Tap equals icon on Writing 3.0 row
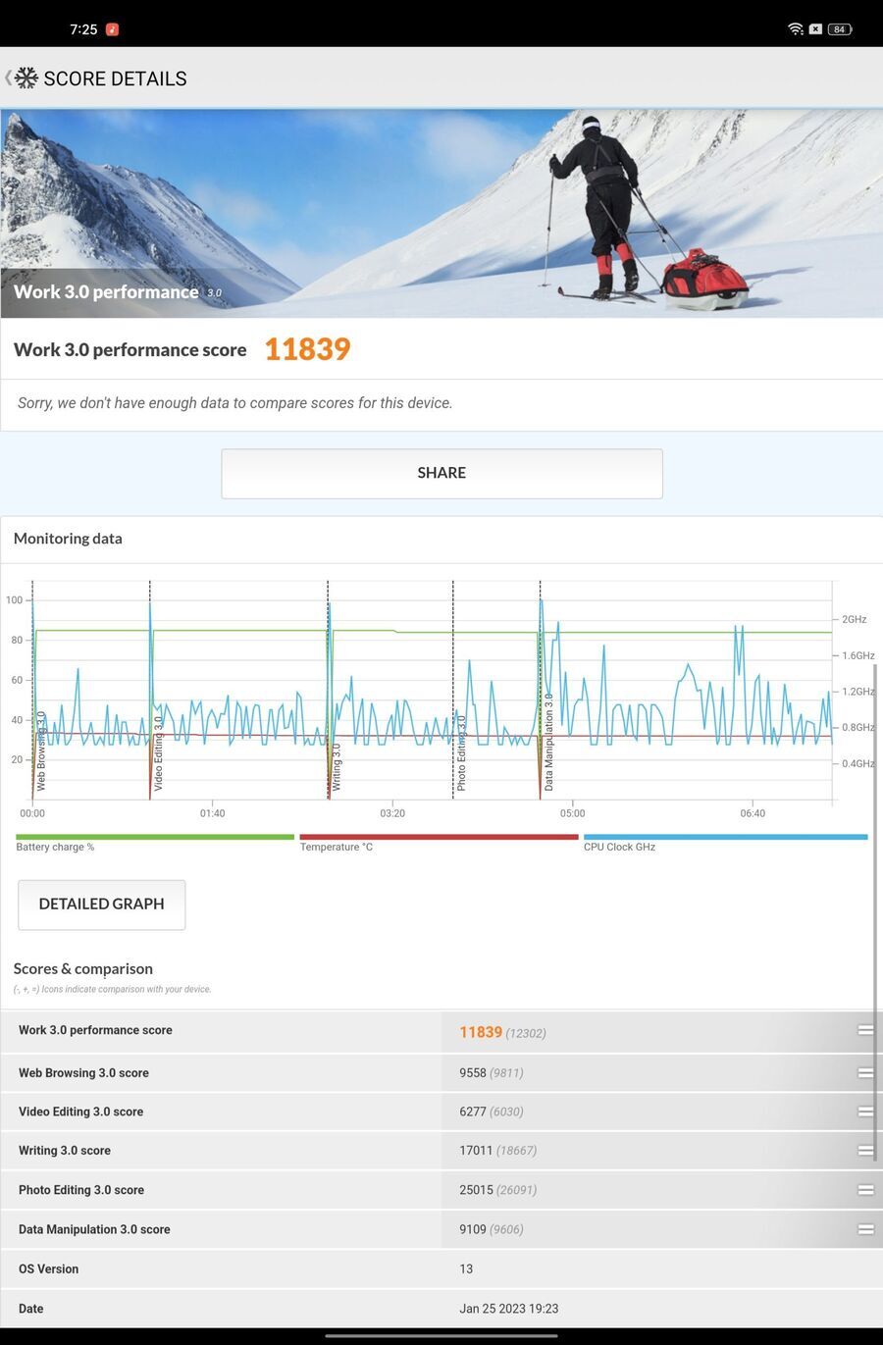Image resolution: width=883 pixels, height=1345 pixels. pyautogui.click(x=865, y=1150)
